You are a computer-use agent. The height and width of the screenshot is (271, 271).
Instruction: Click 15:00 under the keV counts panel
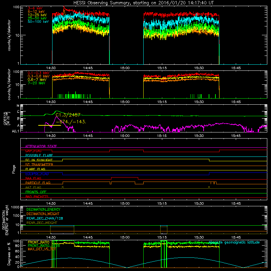pos(125,68)
